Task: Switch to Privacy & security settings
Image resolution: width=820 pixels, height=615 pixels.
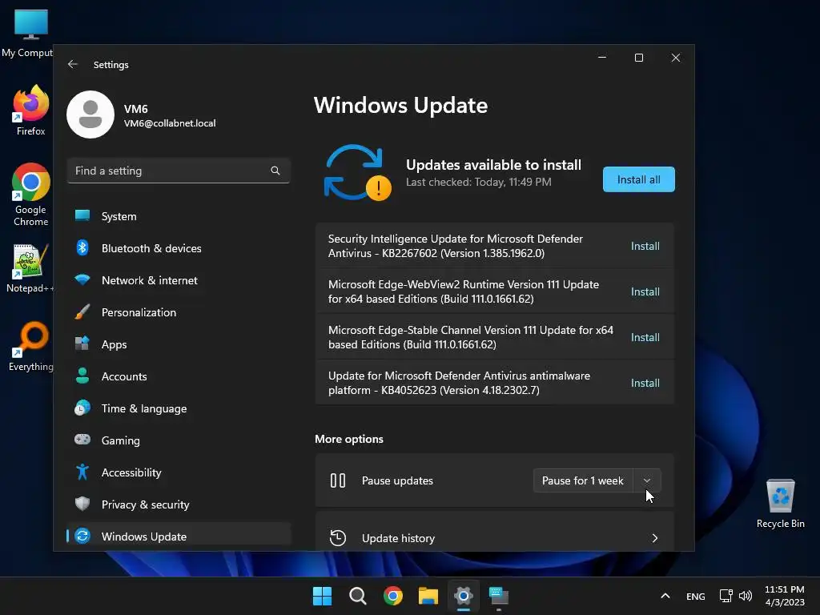Action: [179, 504]
